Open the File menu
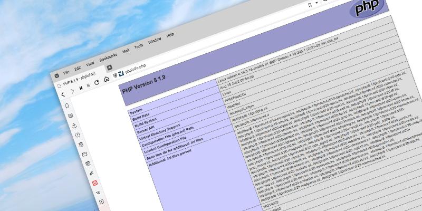Image resolution: width=422 pixels, height=211 pixels. 66,72
